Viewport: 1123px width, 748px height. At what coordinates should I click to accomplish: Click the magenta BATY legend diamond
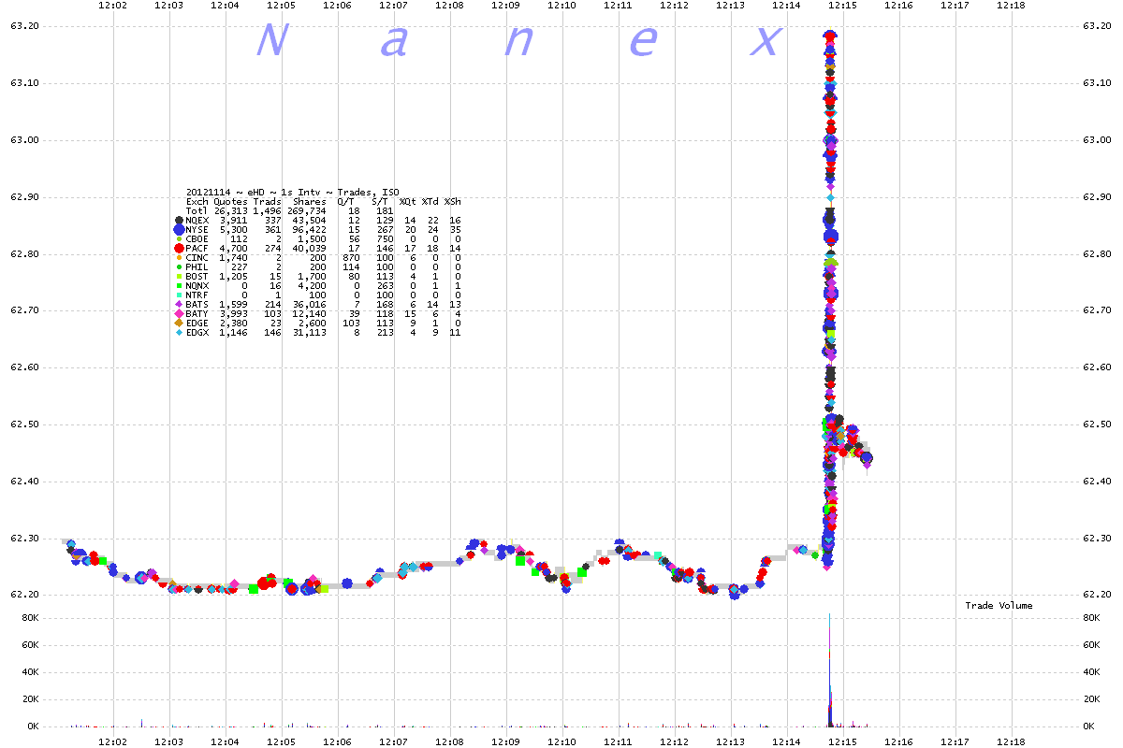(179, 314)
